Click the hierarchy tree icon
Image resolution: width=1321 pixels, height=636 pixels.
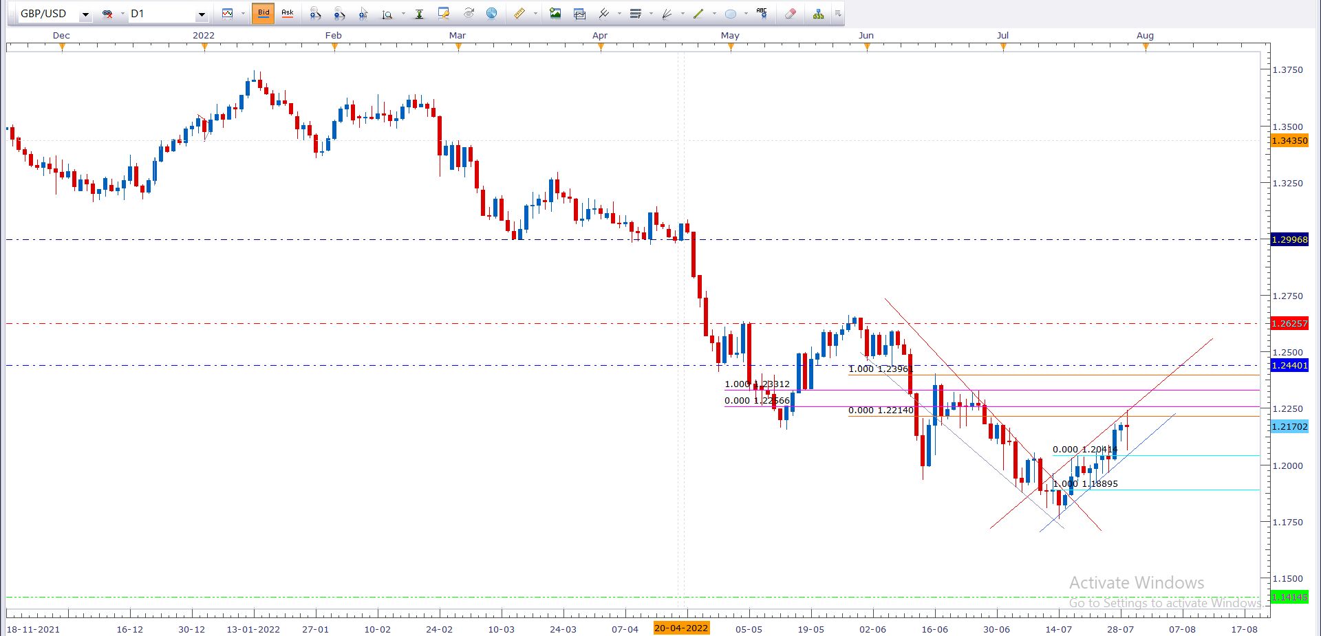(818, 14)
